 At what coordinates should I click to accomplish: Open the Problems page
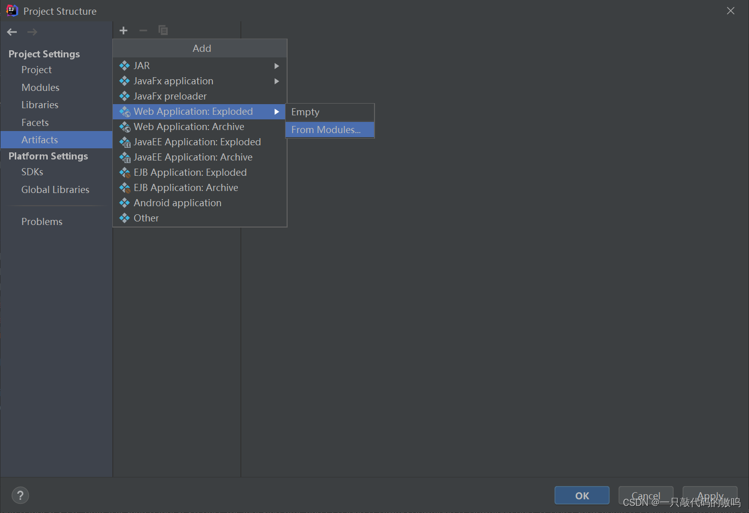[56, 221]
